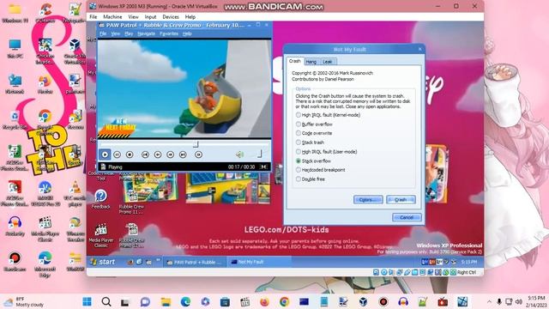Viewport: 549px width, 309px height.
Task: Open the Navigate menu in Media Player Classic
Action: point(146,33)
